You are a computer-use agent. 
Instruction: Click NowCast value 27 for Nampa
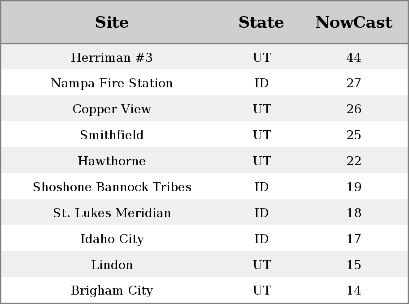354,83
